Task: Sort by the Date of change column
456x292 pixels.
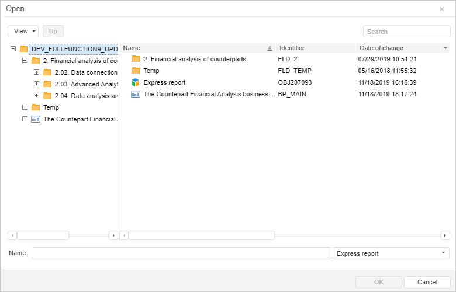Action: click(x=398, y=48)
